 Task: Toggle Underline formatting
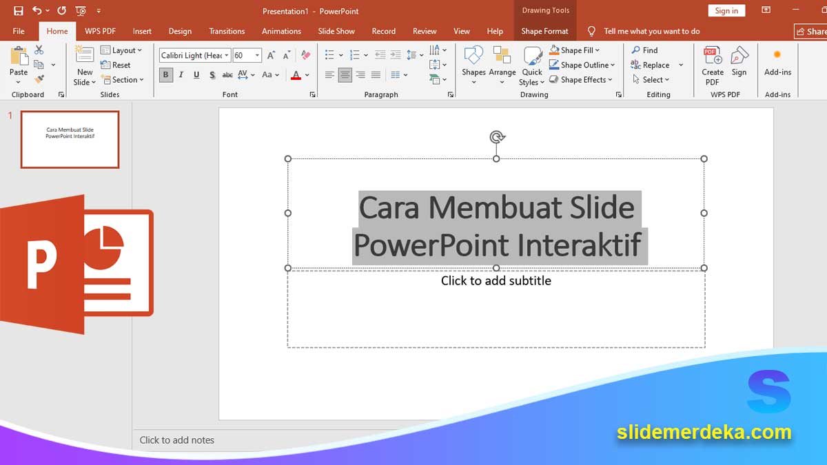(x=196, y=74)
